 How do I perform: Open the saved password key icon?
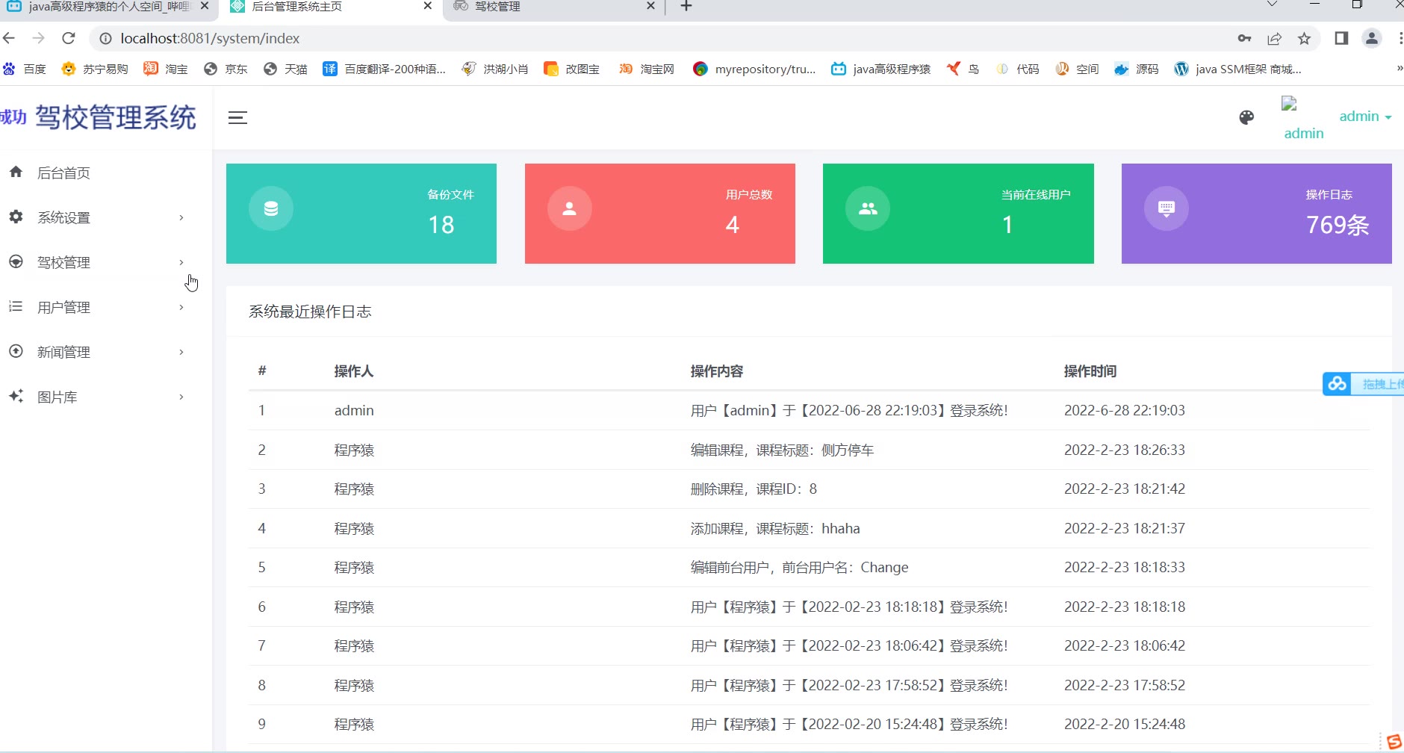1244,38
